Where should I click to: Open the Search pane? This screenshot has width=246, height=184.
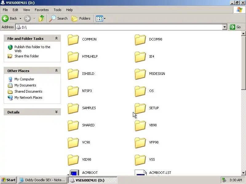click(58, 18)
